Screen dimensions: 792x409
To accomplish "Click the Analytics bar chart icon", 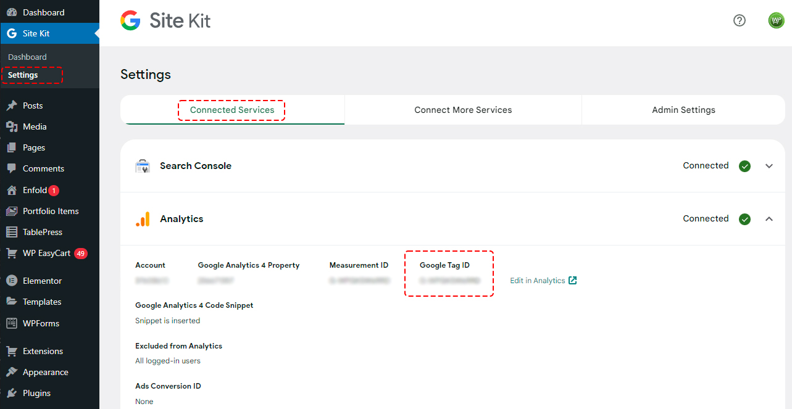I will 143,219.
